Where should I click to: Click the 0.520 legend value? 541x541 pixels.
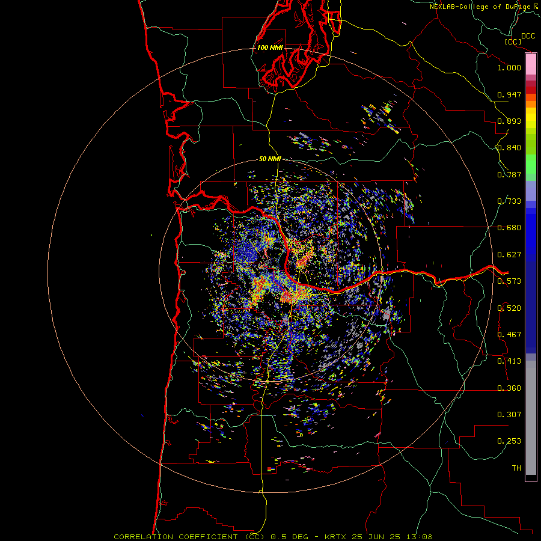[x=509, y=308]
